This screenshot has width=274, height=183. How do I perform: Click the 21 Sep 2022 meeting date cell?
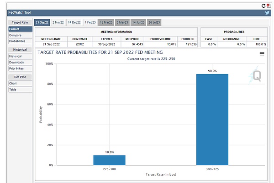point(51,44)
